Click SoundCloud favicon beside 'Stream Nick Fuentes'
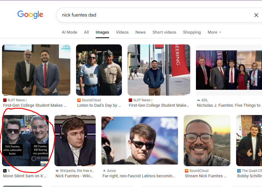Screen dimensions: 262x187 click(187, 171)
